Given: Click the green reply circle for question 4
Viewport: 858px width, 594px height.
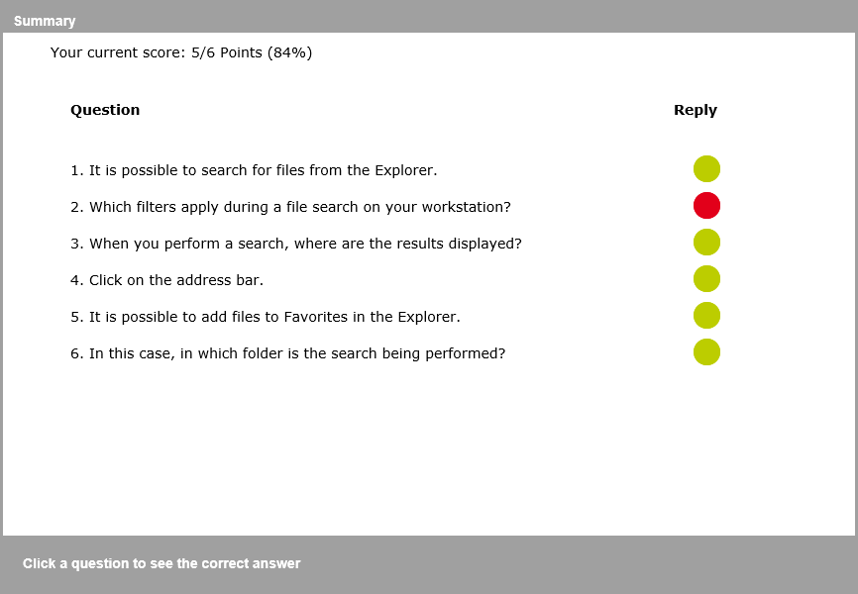Looking at the screenshot, I should (706, 279).
